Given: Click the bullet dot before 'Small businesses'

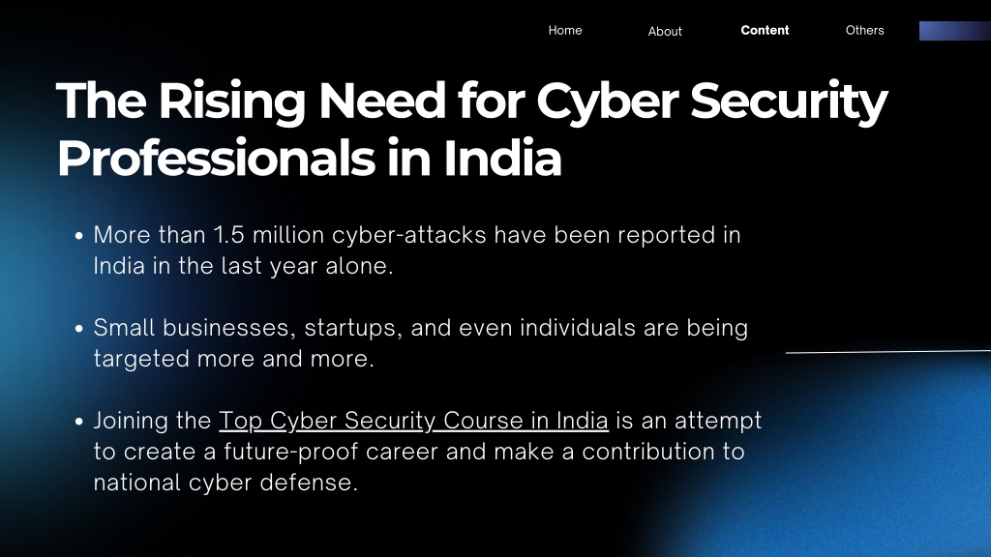Looking at the screenshot, I should [x=79, y=329].
